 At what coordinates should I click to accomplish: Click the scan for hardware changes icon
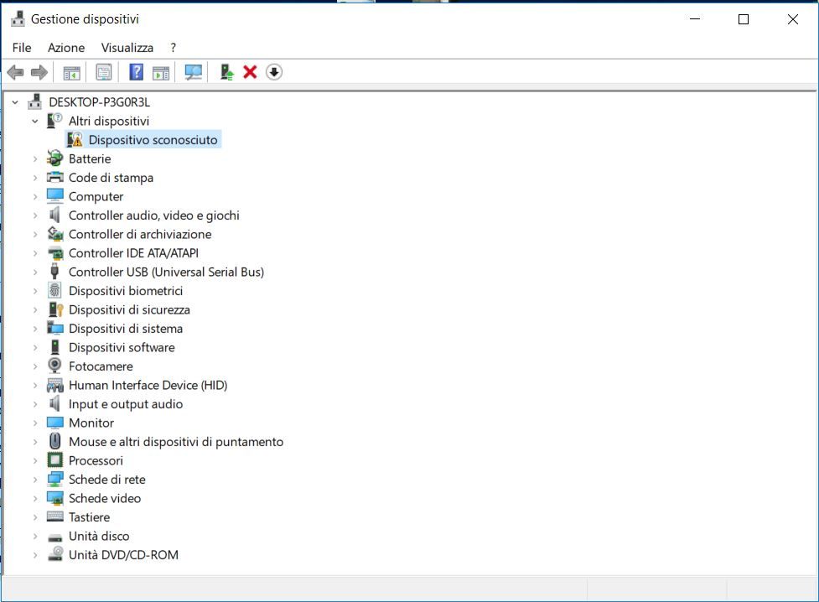[194, 72]
